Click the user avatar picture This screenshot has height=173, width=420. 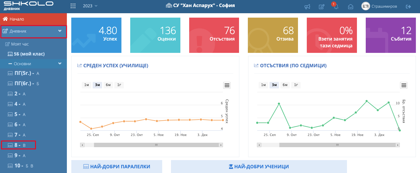tap(365, 6)
